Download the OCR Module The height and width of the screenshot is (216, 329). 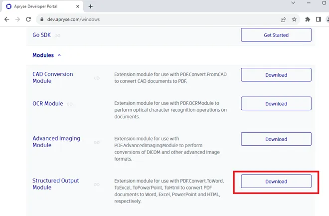(x=276, y=103)
